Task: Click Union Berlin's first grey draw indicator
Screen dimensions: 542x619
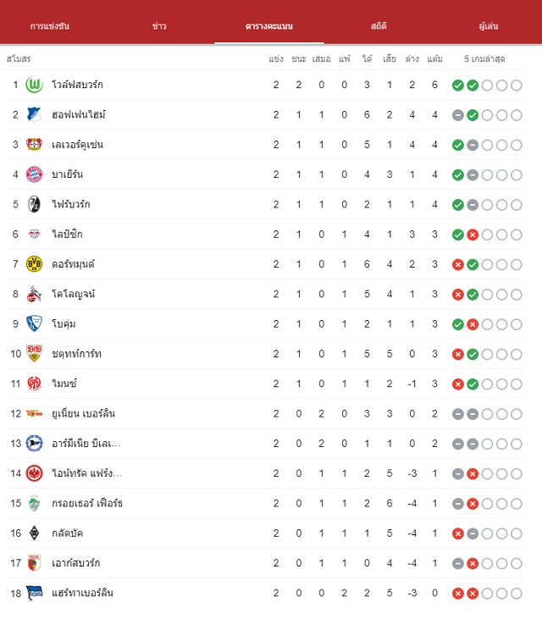Action: pyautogui.click(x=458, y=414)
